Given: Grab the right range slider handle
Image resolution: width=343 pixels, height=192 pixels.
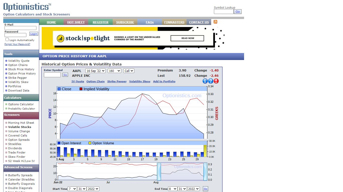Looking at the screenshot, I should 205,171.
